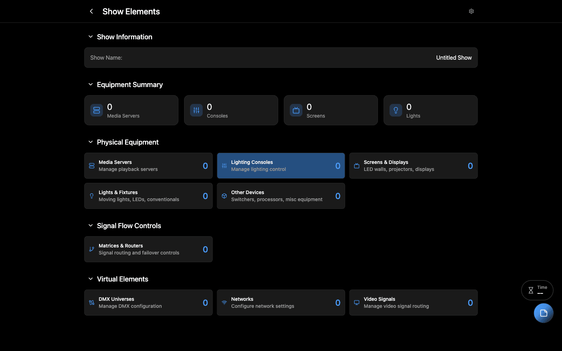Open Media Servers: Manage playback servers
This screenshot has height=351, width=562.
(148, 166)
